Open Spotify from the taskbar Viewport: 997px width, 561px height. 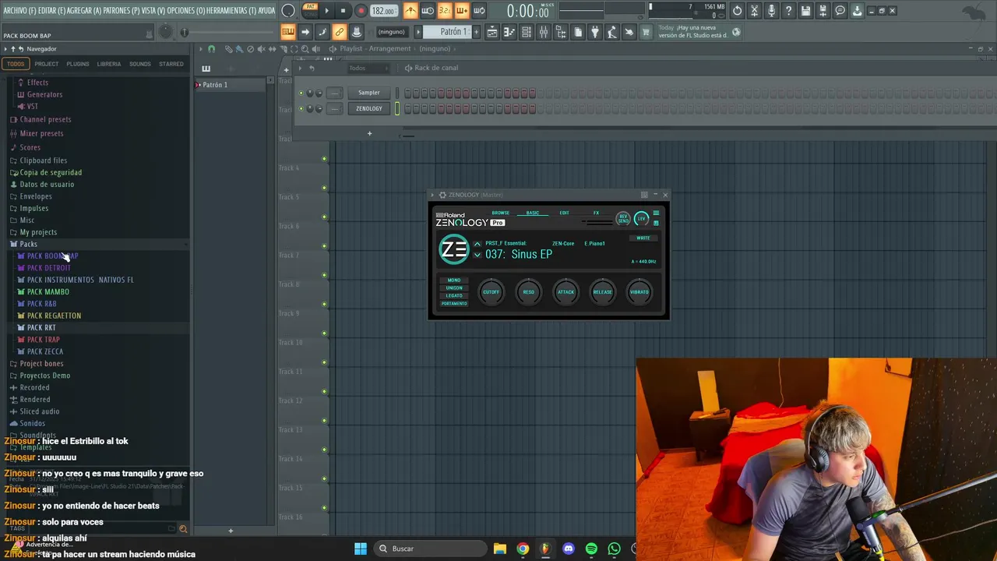point(591,549)
